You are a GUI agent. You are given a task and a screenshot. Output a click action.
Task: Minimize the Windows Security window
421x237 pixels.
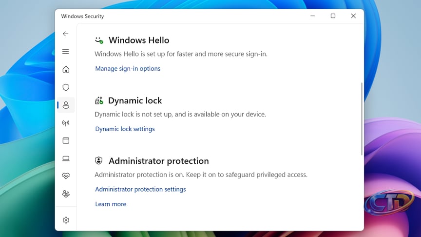click(312, 16)
